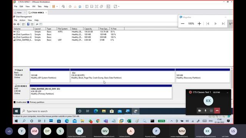The width and height of the screenshot is (246, 138).
Task: Expand the stretch guest dropdown arrow
Action: tap(119, 7)
